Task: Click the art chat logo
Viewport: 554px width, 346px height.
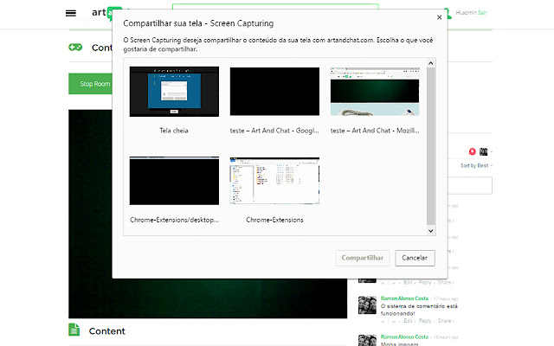Action: tap(102, 13)
